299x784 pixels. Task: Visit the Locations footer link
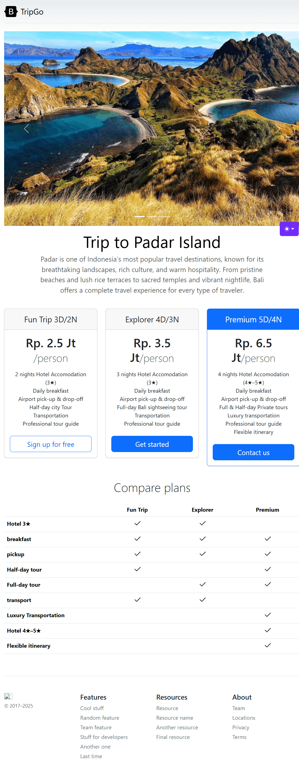243,718
